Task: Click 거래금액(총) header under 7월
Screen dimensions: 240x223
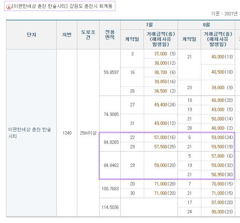Action: point(161,39)
